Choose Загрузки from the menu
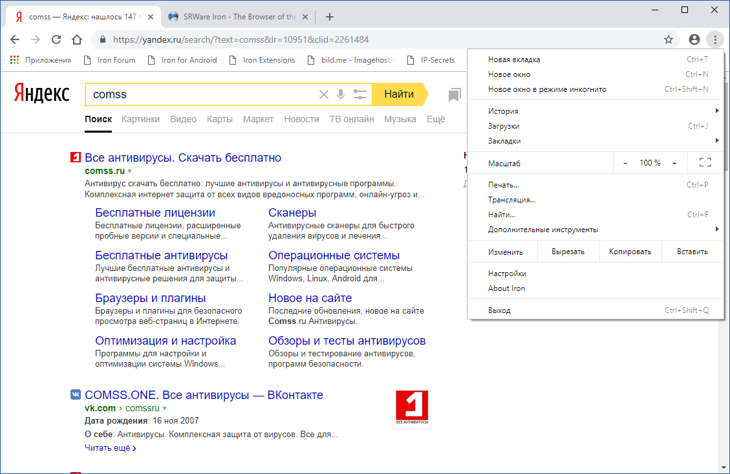 pos(596,125)
